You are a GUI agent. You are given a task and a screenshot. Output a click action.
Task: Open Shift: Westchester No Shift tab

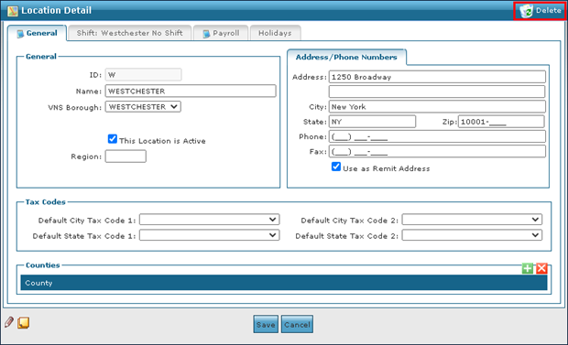click(130, 33)
